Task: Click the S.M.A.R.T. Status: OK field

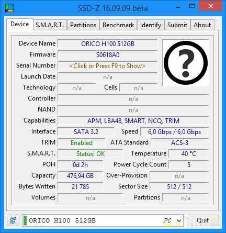Action: 91,154
